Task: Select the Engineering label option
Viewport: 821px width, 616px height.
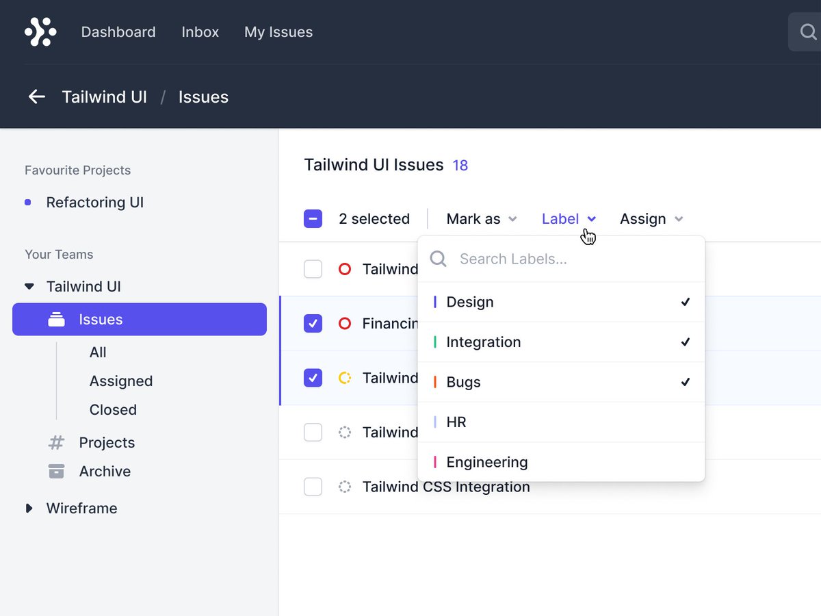Action: point(561,462)
